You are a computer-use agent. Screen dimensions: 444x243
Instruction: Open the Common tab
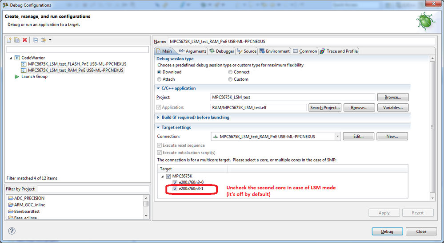(305, 51)
